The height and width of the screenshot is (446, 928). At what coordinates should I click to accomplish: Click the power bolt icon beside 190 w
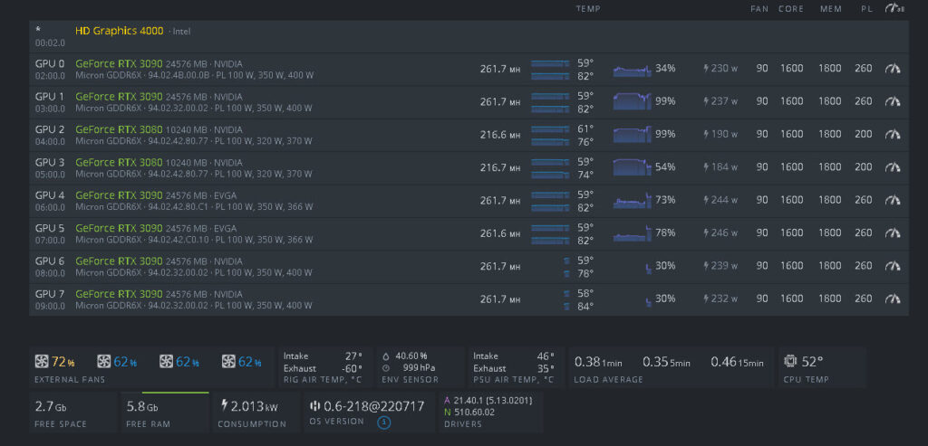pos(706,135)
